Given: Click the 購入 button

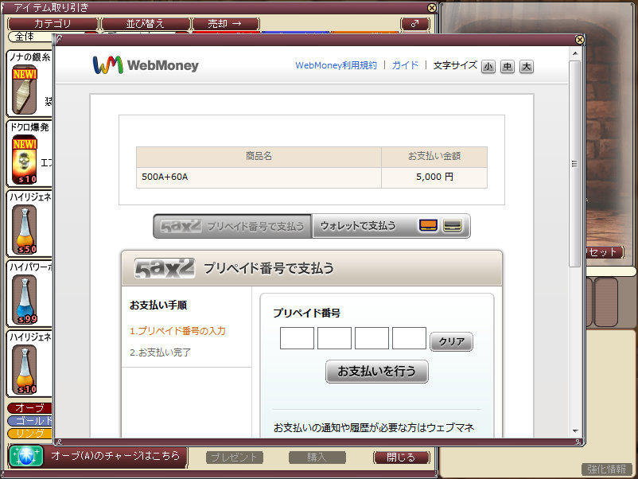Looking at the screenshot, I should tap(317, 458).
